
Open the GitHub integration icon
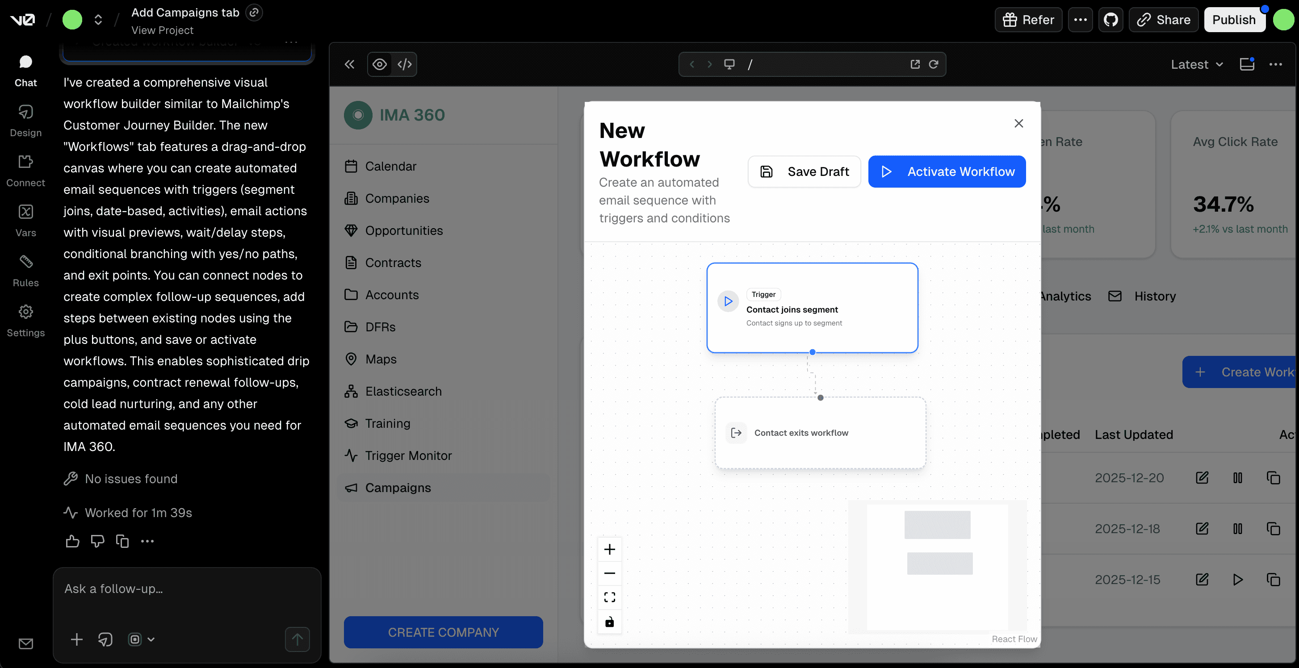pos(1110,20)
